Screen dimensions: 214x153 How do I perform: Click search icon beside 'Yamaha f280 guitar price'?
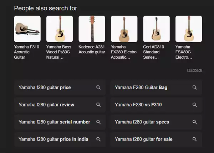click(x=98, y=88)
